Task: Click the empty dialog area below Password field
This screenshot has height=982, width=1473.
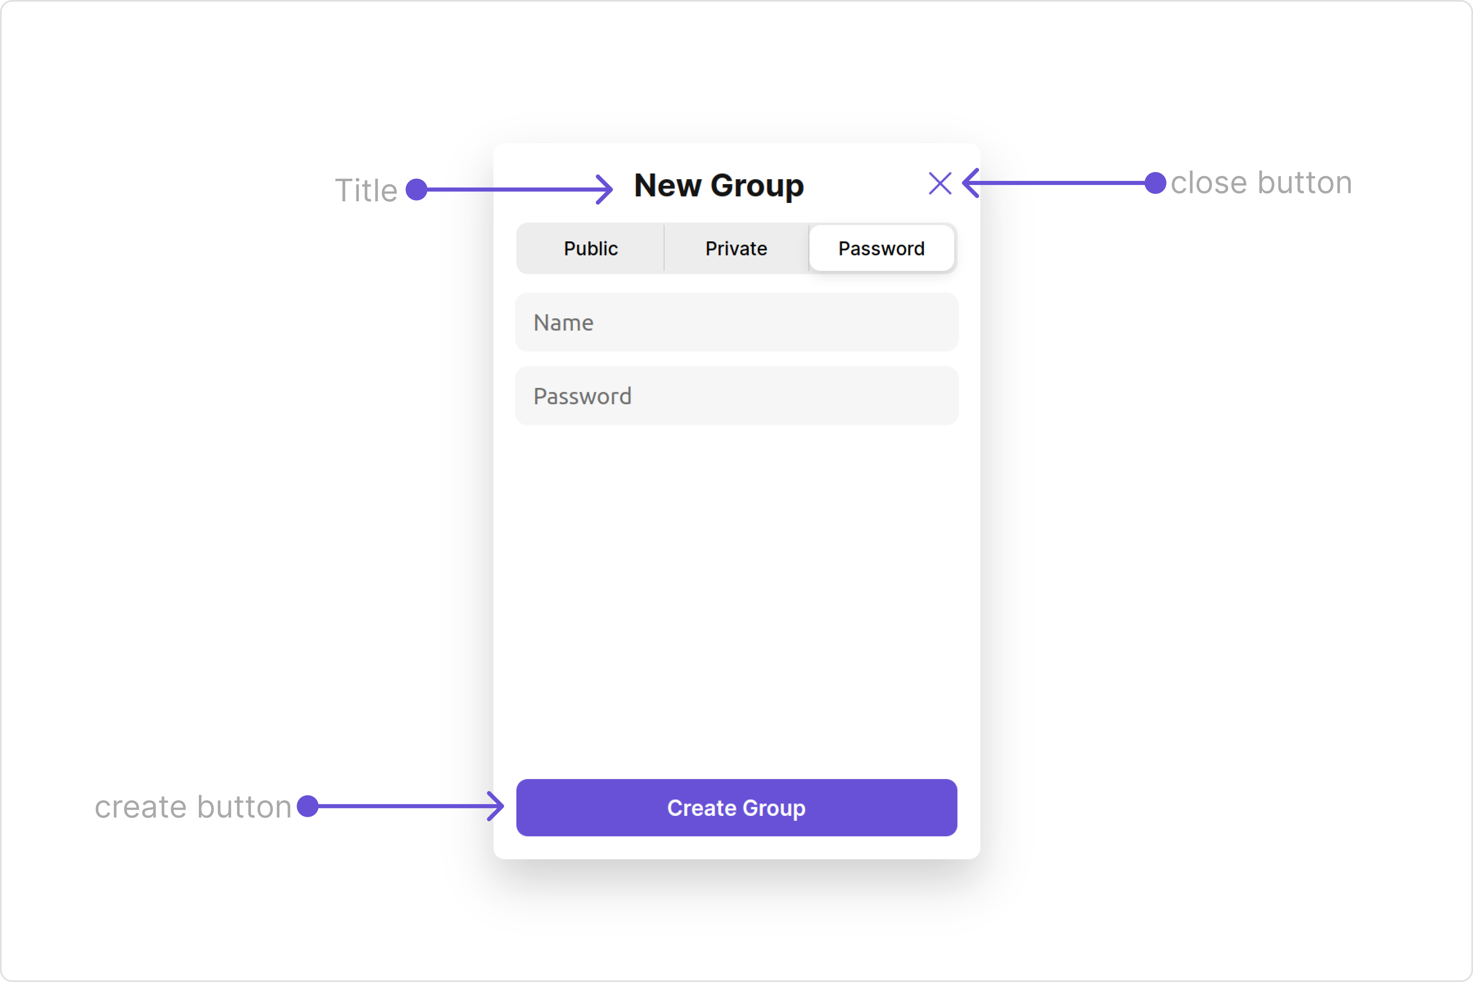Action: tap(736, 601)
